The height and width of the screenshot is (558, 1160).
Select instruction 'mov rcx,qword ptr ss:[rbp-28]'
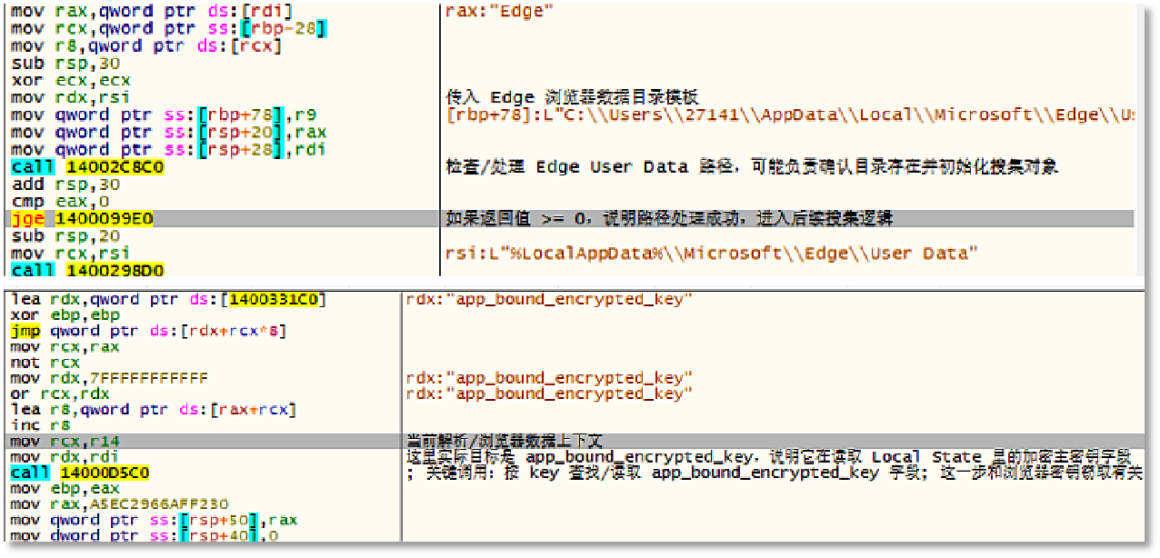tap(169, 28)
